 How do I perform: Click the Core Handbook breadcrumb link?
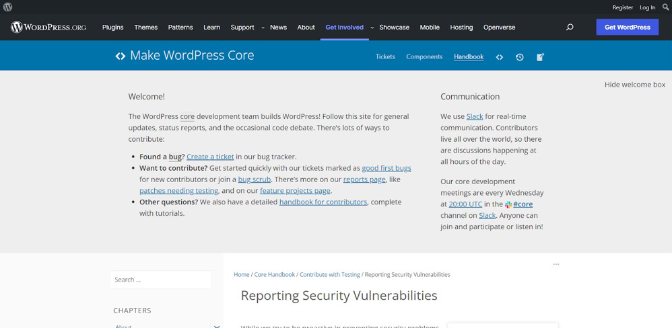coord(274,275)
